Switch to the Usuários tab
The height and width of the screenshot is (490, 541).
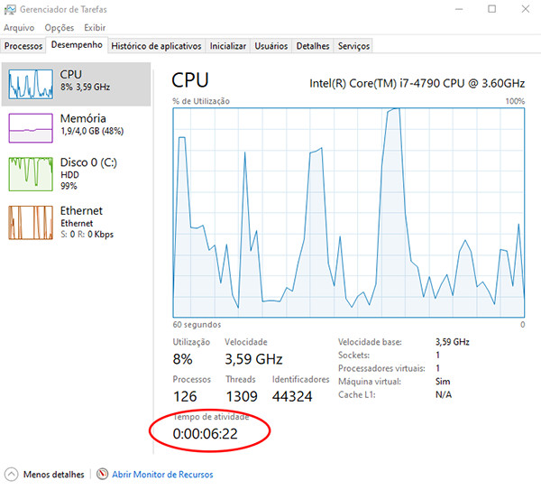271,45
